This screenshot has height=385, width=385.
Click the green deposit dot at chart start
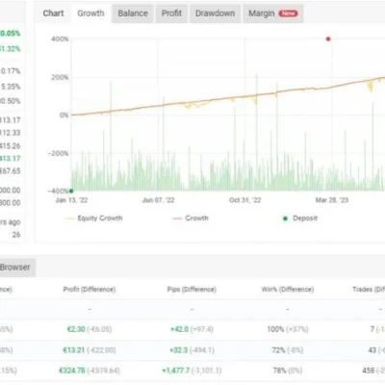point(71,191)
